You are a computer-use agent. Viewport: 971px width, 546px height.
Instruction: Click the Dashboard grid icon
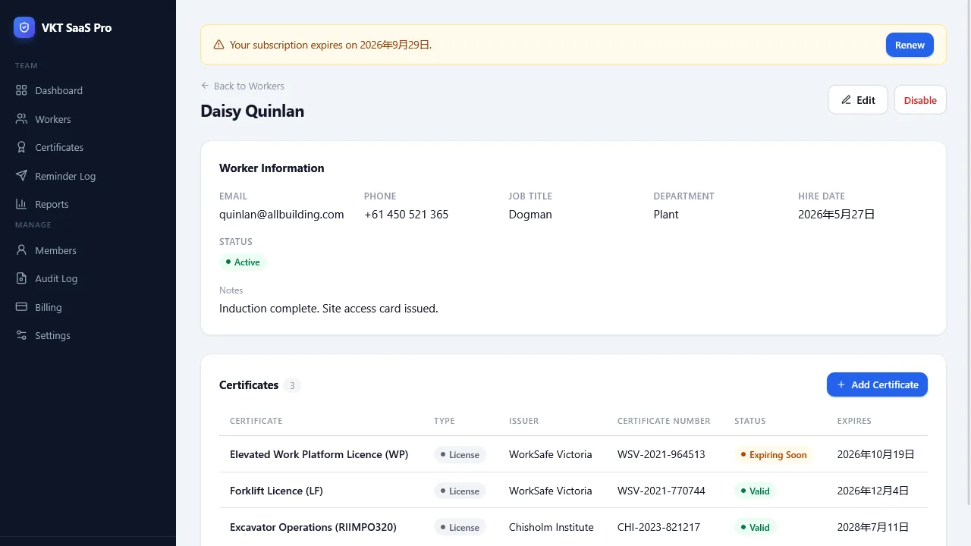21,90
